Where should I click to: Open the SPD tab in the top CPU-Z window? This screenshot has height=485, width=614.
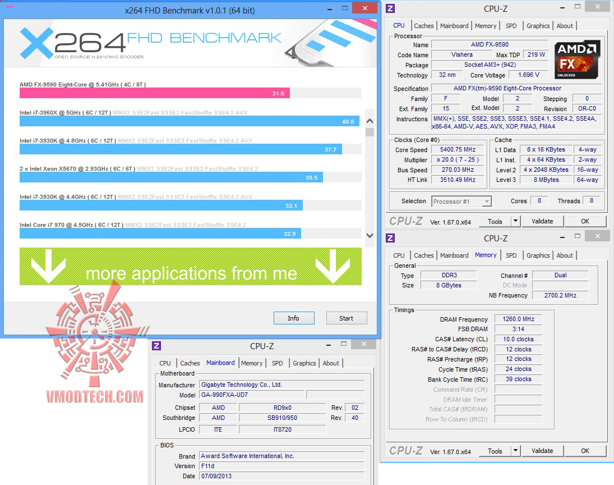(511, 26)
